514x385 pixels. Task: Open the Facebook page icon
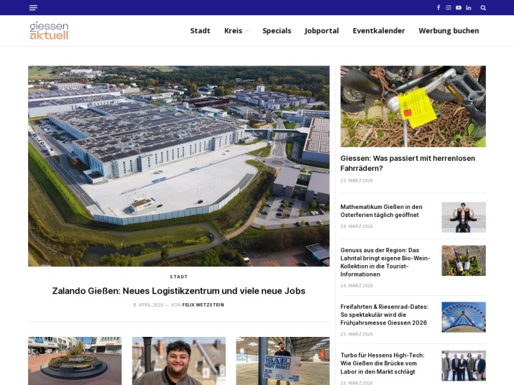(439, 7)
